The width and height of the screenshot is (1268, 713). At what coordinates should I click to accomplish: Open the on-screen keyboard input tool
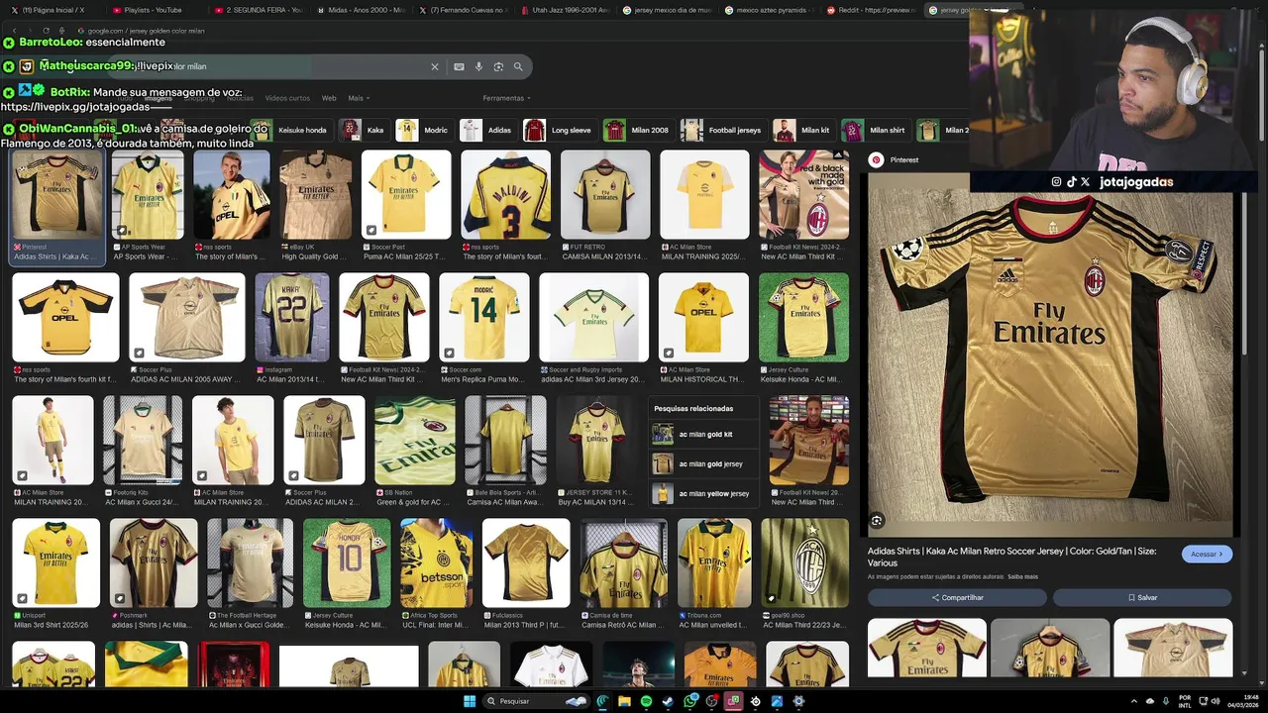pos(459,66)
